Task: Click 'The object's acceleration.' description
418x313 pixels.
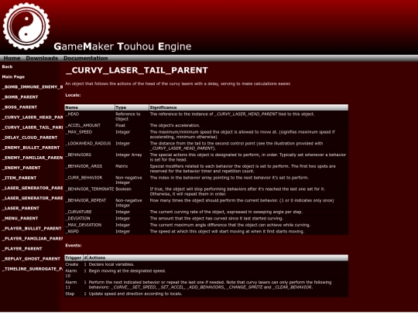Action: point(175,126)
